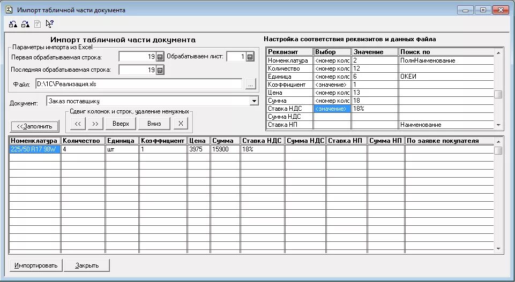515x282 pixels.
Task: Open calculator for sheet number field
Action: pos(250,57)
